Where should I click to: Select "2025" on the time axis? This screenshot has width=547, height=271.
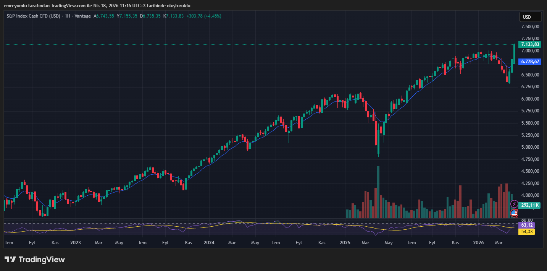[x=345, y=242]
